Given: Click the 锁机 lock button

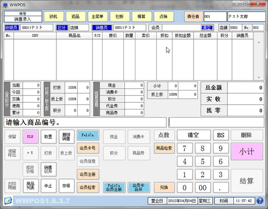Looking at the screenshot, I should pyautogui.click(x=54, y=17).
